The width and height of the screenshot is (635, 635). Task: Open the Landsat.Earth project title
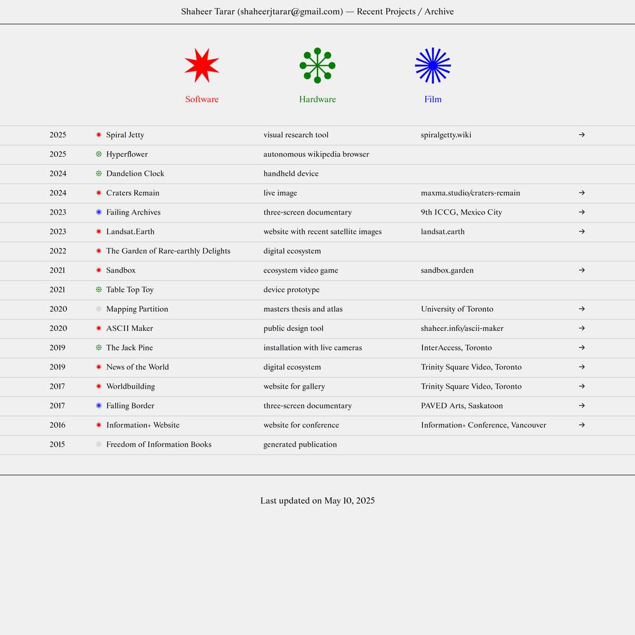(130, 232)
